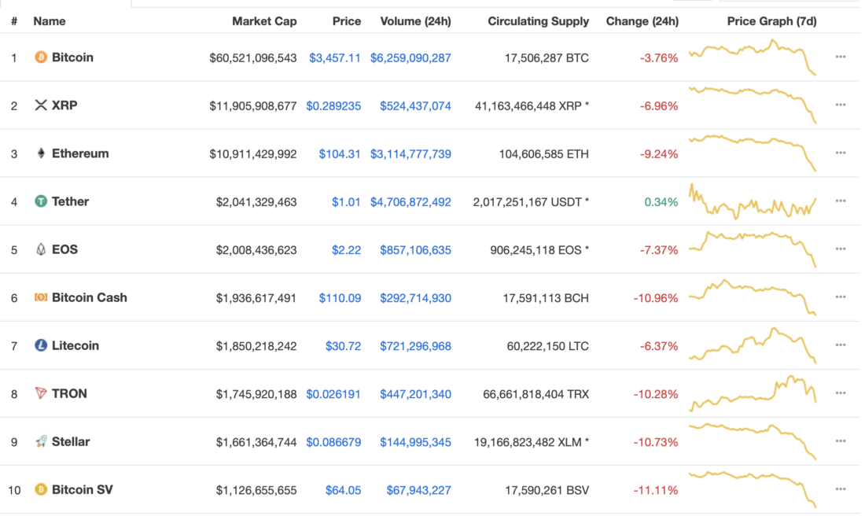Screen dimensions: 865x516
Task: Click the Ethereum diamond logo icon
Action: 41,153
